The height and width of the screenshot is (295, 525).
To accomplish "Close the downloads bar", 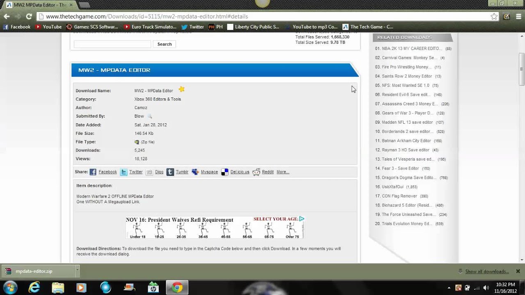I will (x=518, y=271).
